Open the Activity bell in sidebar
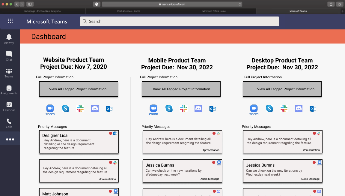Image resolution: width=345 pixels, height=196 pixels. 9,39
